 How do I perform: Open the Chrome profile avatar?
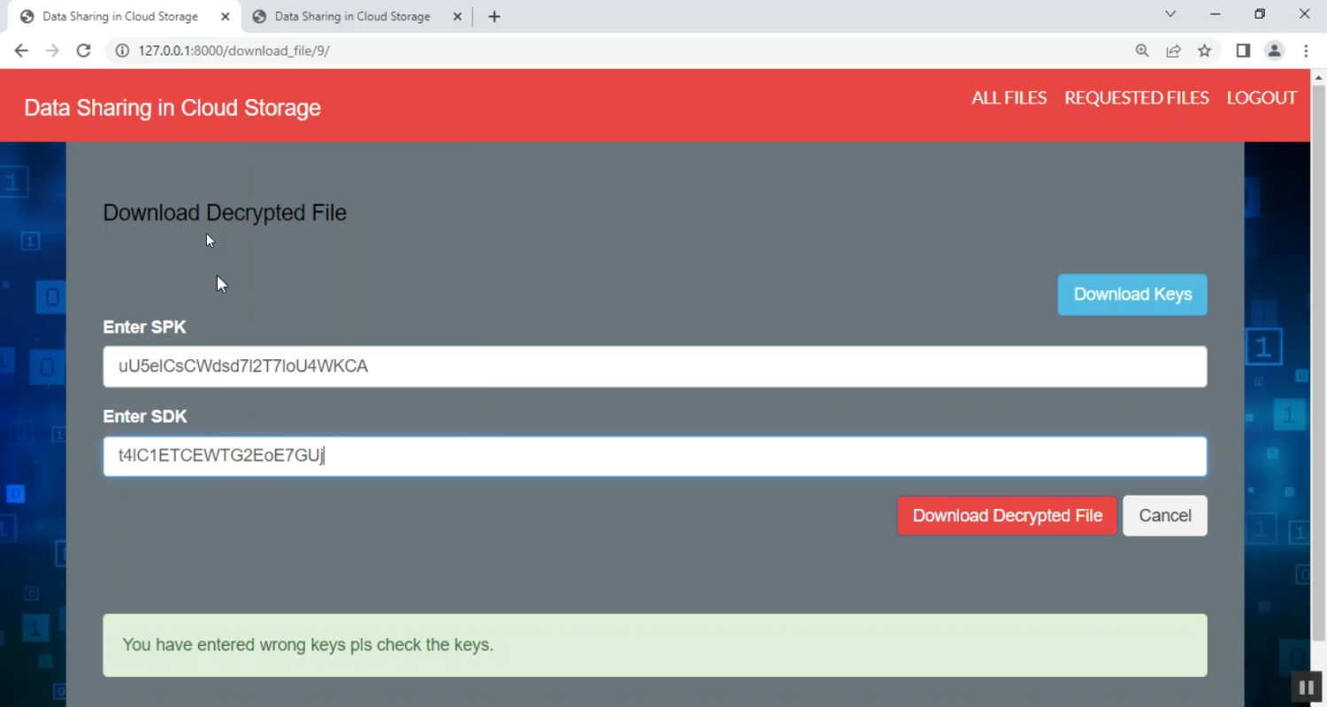[x=1274, y=50]
